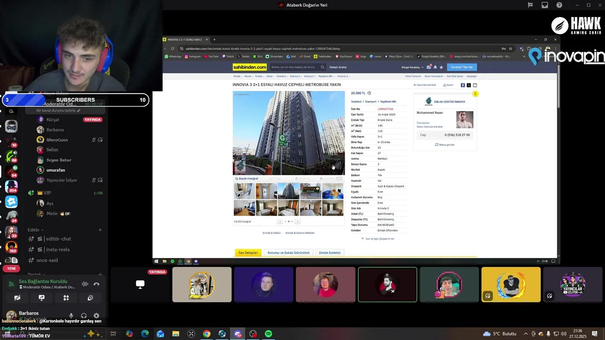Open the building exterior thumbnail
The width and height of the screenshot is (605, 340).
288,191
